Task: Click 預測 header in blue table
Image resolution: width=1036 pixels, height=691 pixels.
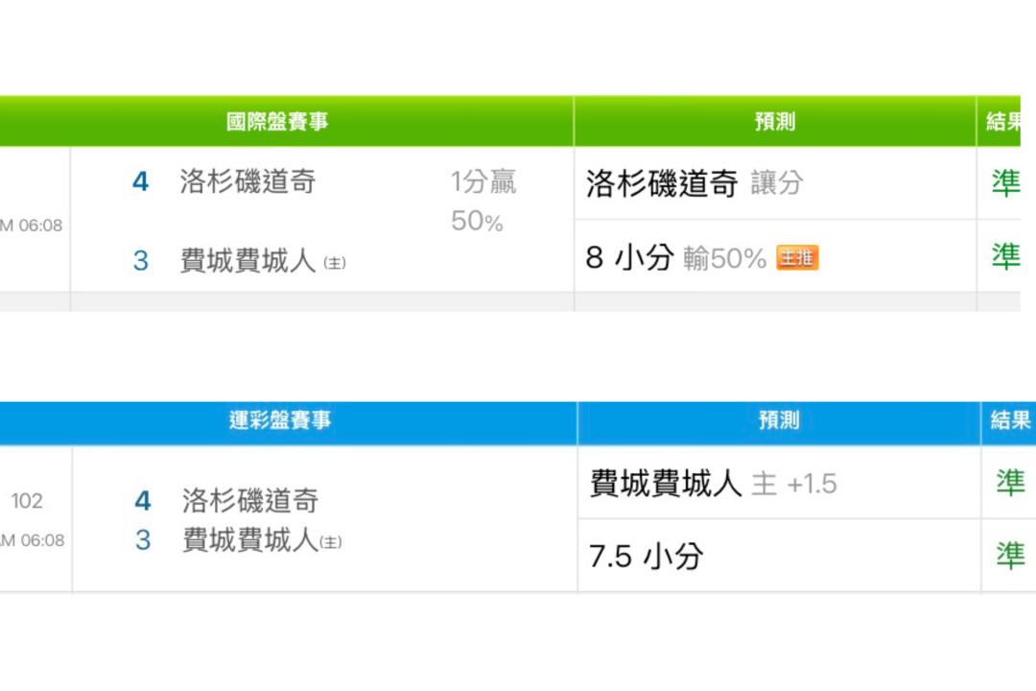Action: tap(778, 420)
